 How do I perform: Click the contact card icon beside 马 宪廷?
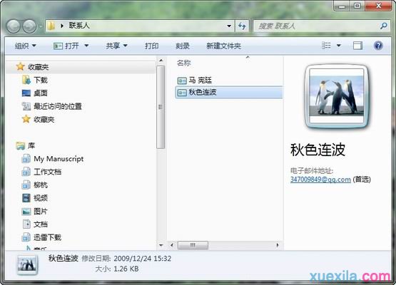182,81
